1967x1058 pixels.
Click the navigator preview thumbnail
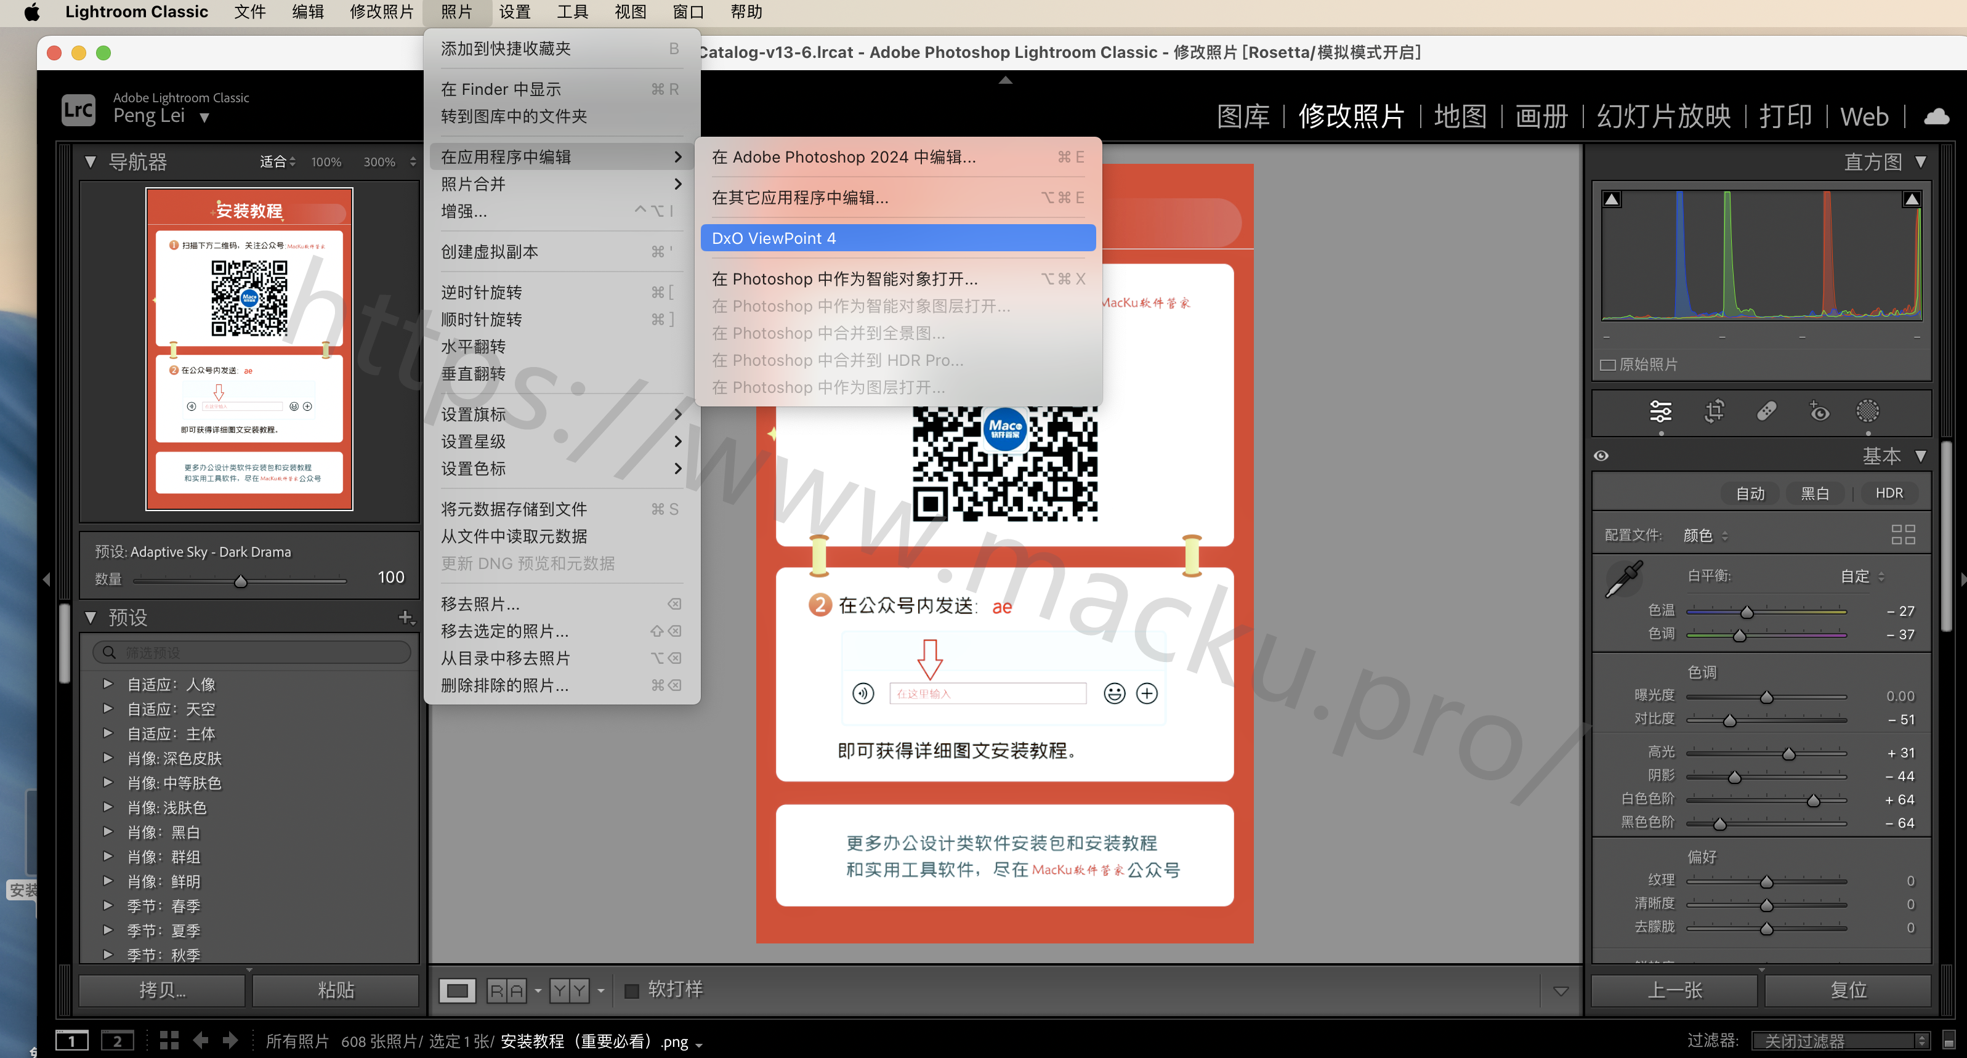coord(249,349)
